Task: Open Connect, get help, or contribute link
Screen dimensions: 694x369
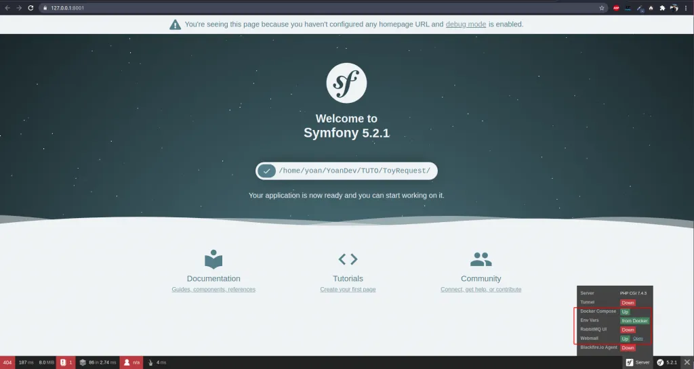Action: pyautogui.click(x=481, y=289)
